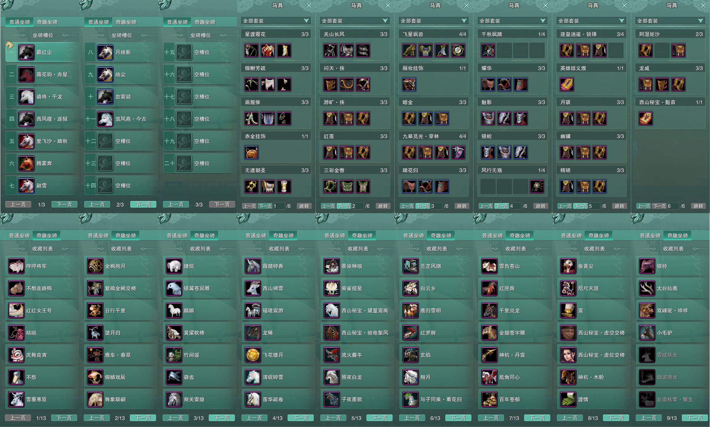Click 上一页 beside page 3/3
710x427 pixels.
[176, 204]
